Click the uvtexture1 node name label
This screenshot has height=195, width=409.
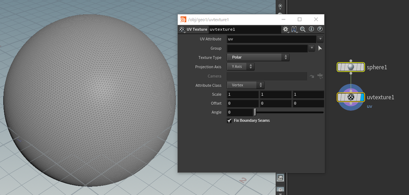tap(380, 97)
